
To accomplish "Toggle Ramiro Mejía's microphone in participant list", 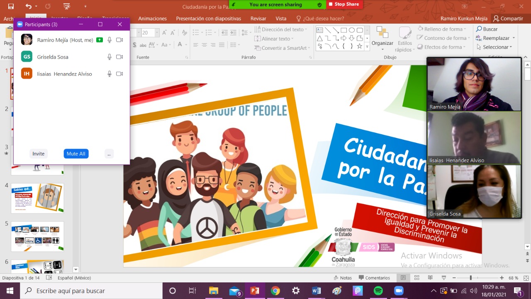I will (x=110, y=40).
